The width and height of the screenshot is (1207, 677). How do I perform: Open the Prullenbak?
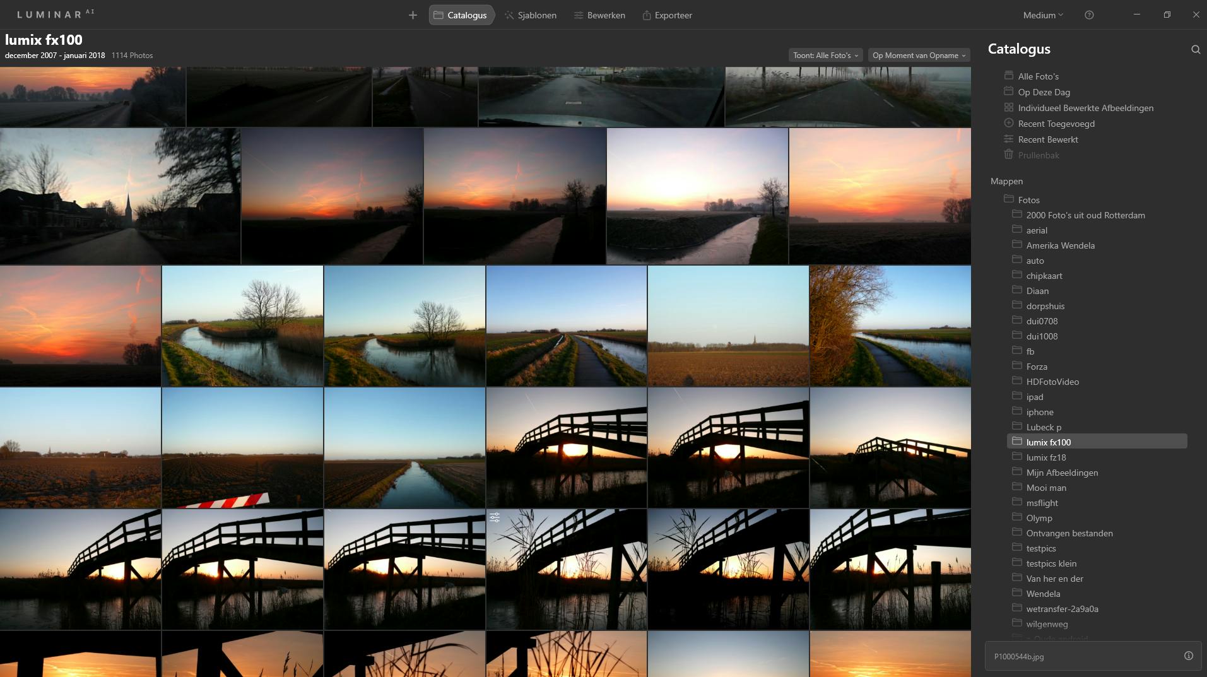(x=1039, y=155)
